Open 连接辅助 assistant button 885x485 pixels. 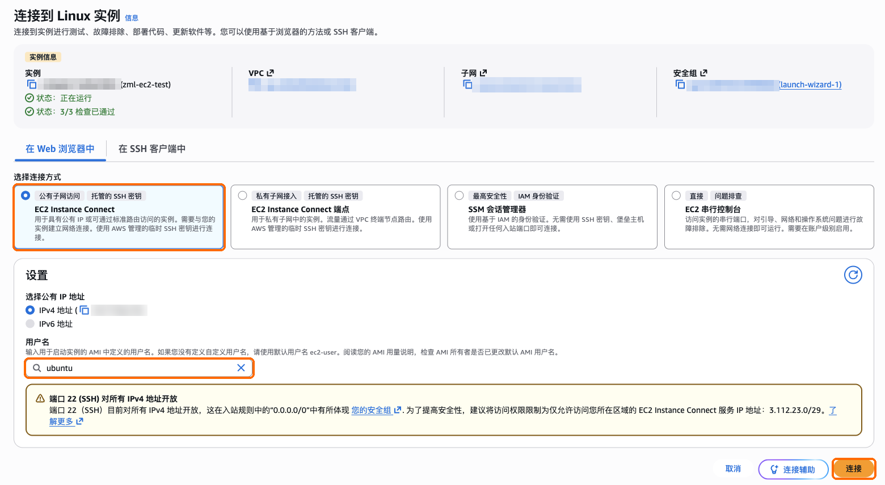[793, 470]
